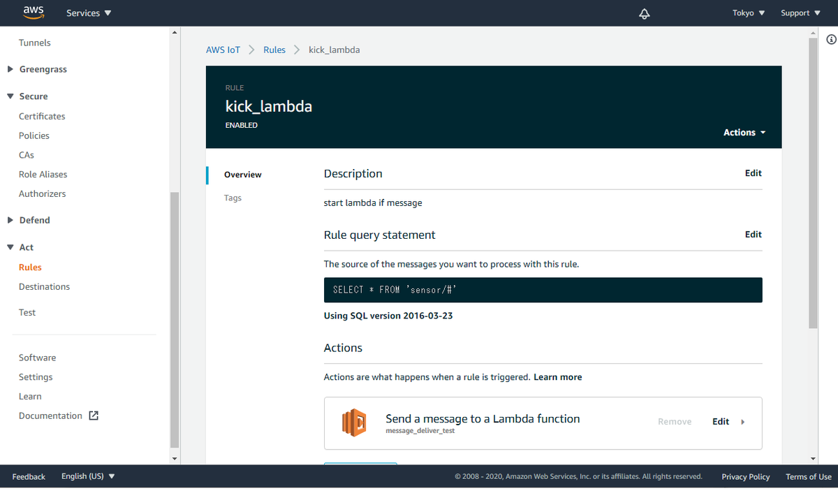
Task: Open Certificates in the sidebar
Action: pyautogui.click(x=42, y=116)
